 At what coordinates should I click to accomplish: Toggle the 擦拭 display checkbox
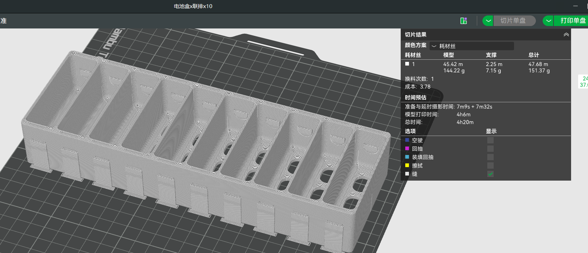[x=490, y=166]
